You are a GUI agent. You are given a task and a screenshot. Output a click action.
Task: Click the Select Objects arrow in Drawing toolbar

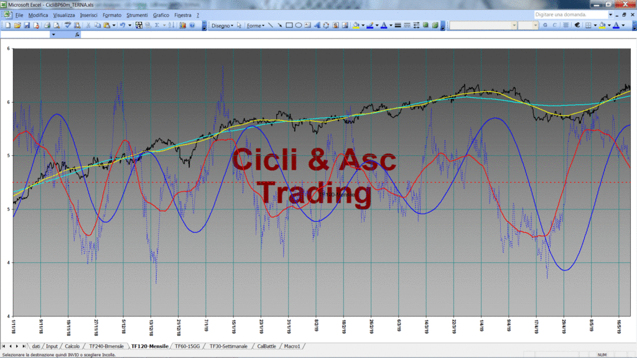239,25
